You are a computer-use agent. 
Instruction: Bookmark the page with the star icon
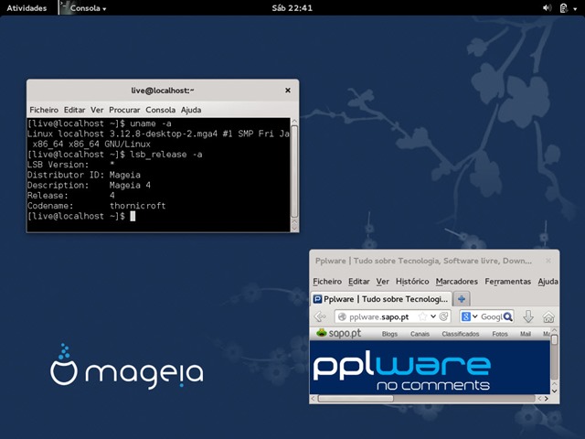[x=422, y=317]
